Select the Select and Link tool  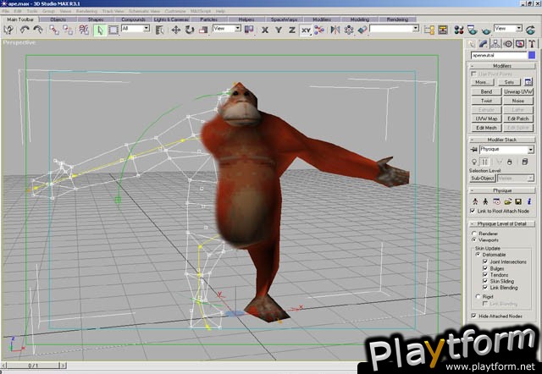click(54, 30)
